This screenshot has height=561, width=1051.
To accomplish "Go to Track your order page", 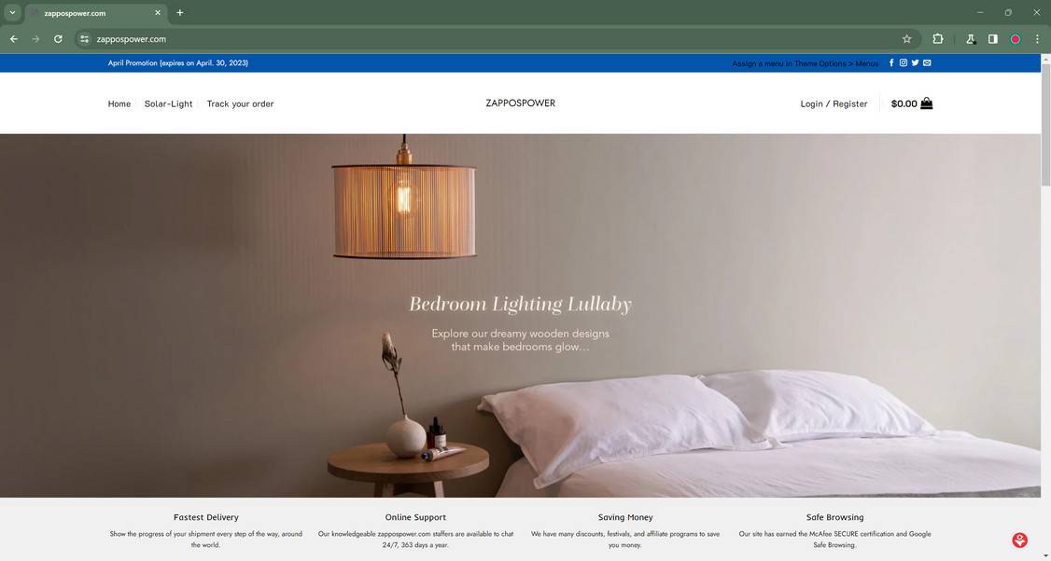I will pyautogui.click(x=240, y=103).
